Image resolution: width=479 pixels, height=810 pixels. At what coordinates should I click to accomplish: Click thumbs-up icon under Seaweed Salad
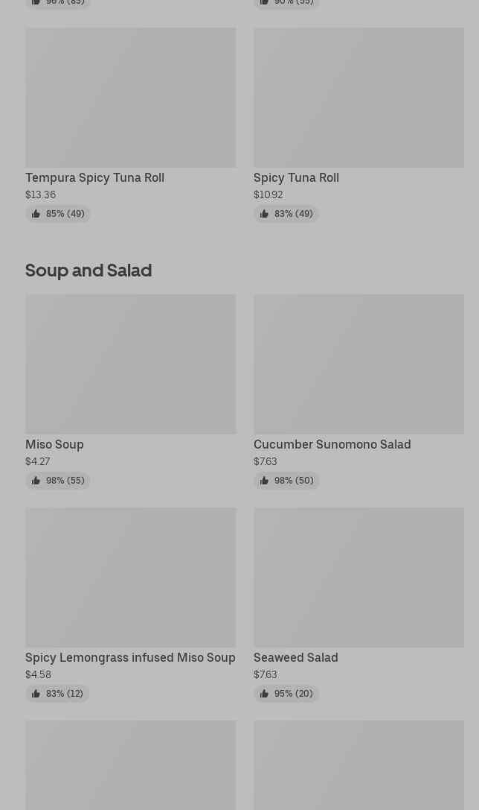coord(264,694)
